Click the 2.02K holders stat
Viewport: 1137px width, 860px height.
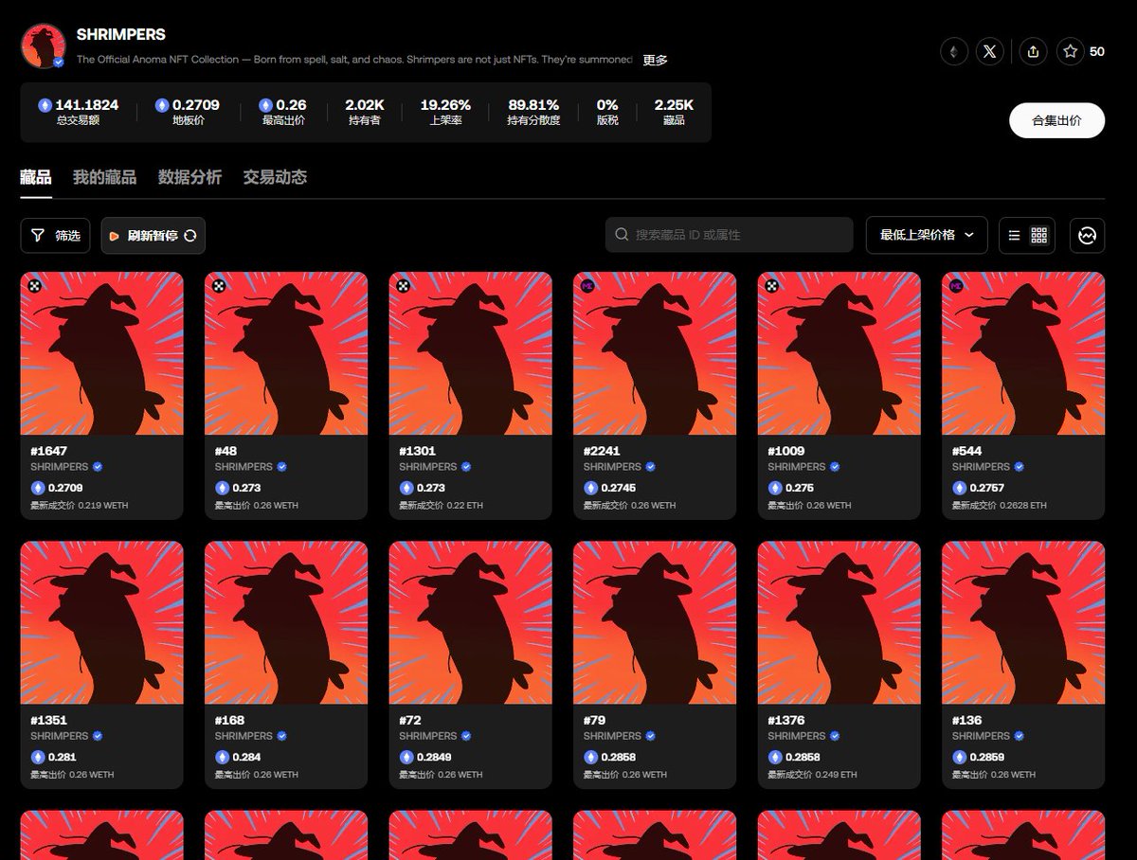364,112
